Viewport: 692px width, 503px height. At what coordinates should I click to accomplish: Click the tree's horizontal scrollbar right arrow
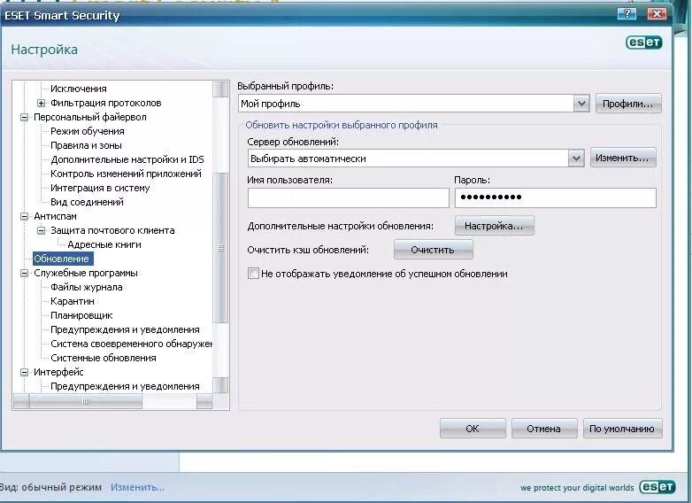click(x=204, y=401)
